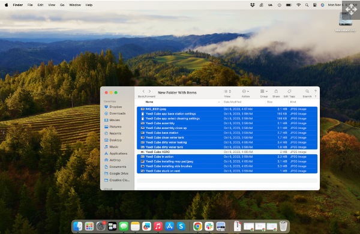360x234 pixels.
Task: Select Yeedi Cube app select cleaning settings
Action: pos(227,118)
